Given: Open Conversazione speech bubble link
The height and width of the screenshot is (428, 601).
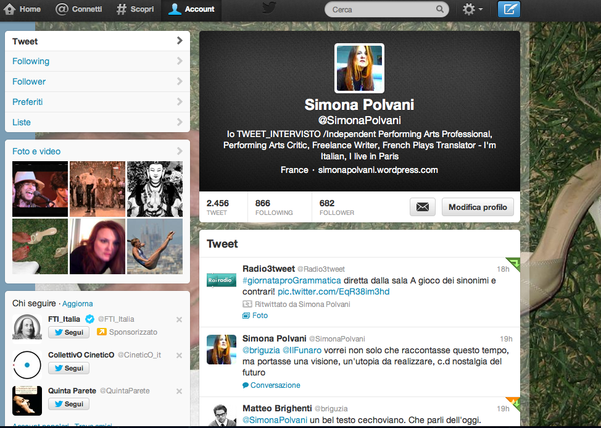Looking at the screenshot, I should [246, 385].
